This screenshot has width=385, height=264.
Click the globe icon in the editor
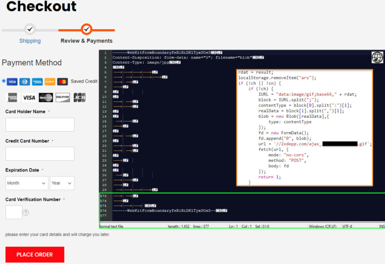click(x=377, y=57)
